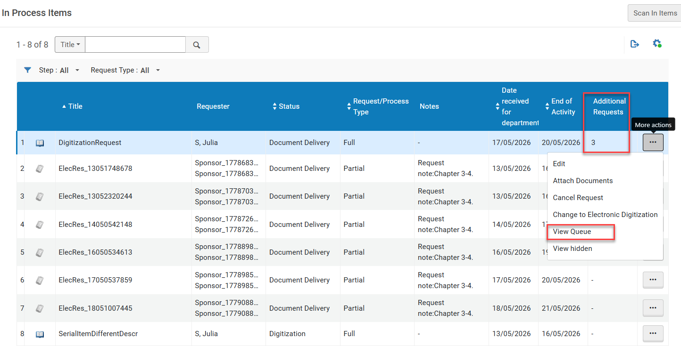Click the magnifying glass search button

[x=197, y=45]
